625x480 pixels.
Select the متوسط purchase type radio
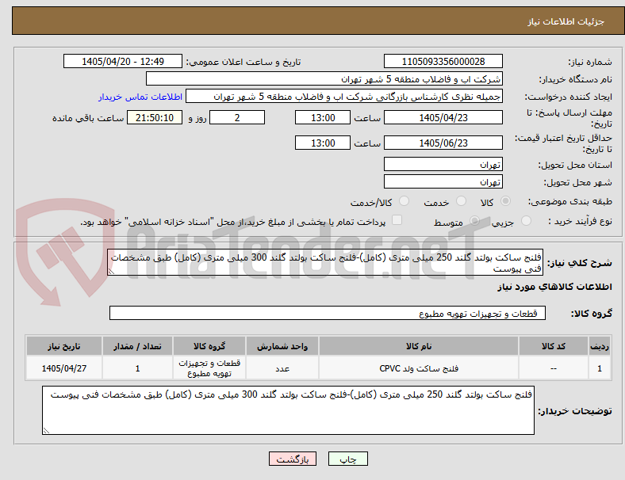(x=474, y=220)
